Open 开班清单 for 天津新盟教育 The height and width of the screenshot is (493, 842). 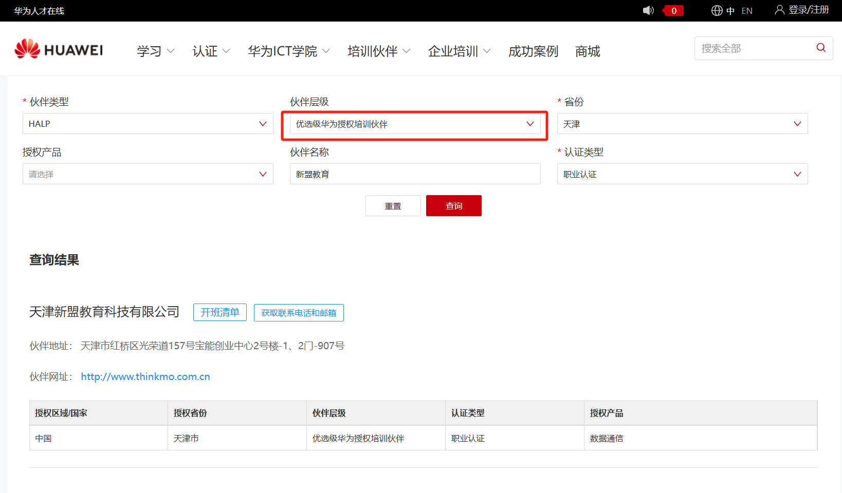[220, 312]
